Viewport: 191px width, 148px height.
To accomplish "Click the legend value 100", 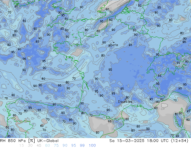I will [92, 146].
